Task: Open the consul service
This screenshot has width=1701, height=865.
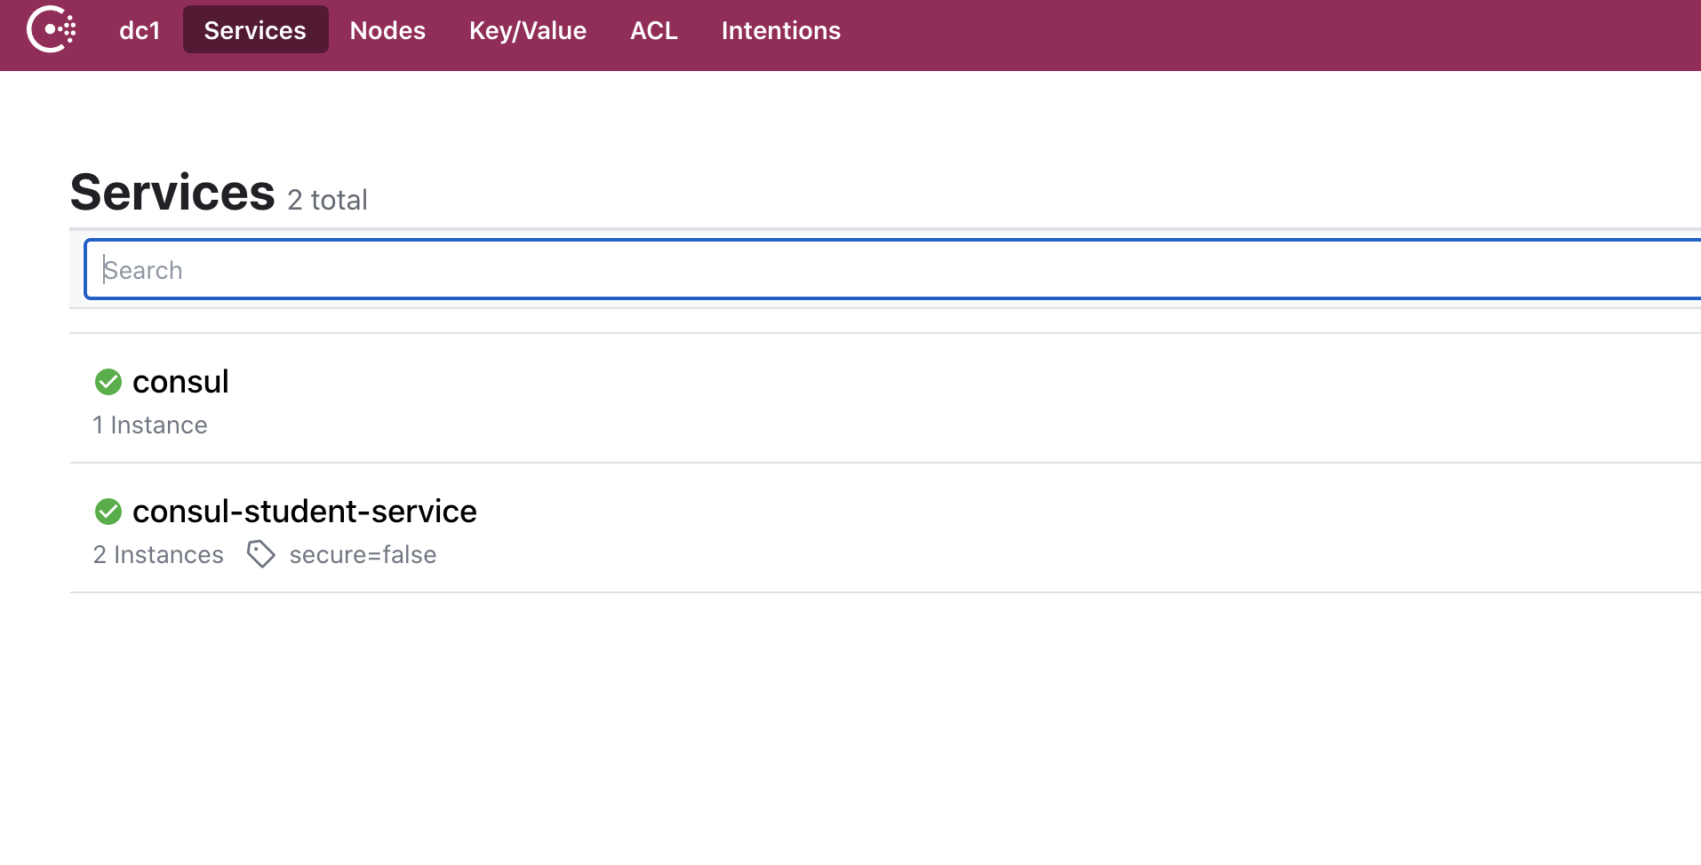Action: click(180, 382)
